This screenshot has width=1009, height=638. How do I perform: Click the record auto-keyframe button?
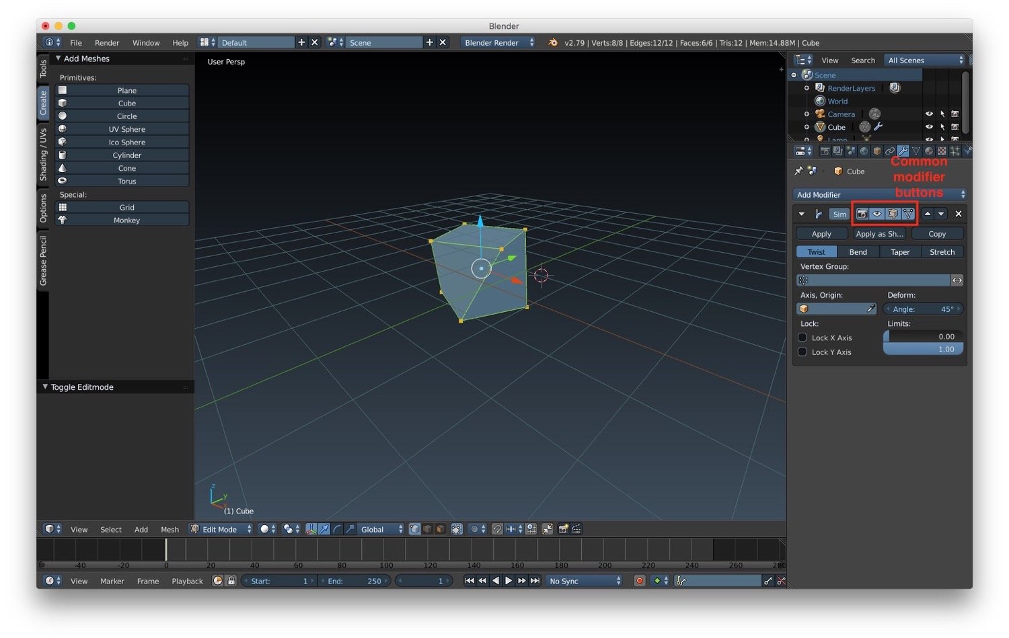(x=640, y=581)
